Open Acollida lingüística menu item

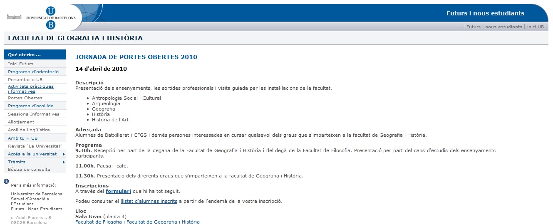(29, 130)
